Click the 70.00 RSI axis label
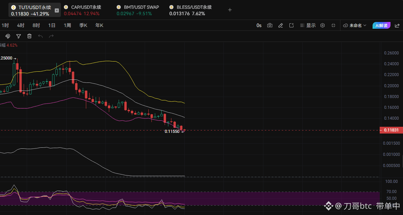Screen dimensions: 403x215 (x=391, y=192)
